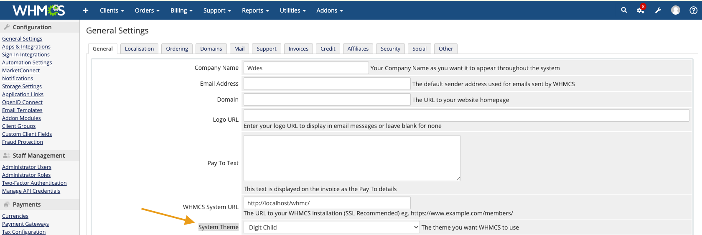The height and width of the screenshot is (235, 702).
Task: Go to the Affiliates tab
Action: pos(358,49)
